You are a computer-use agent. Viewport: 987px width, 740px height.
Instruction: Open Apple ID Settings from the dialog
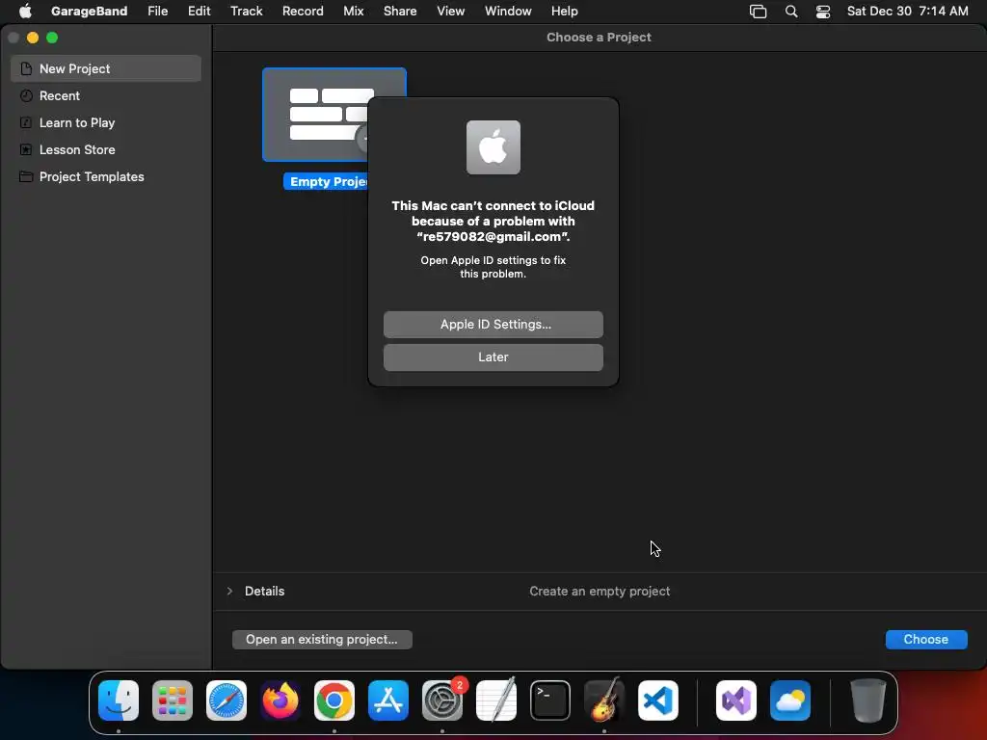(x=493, y=324)
